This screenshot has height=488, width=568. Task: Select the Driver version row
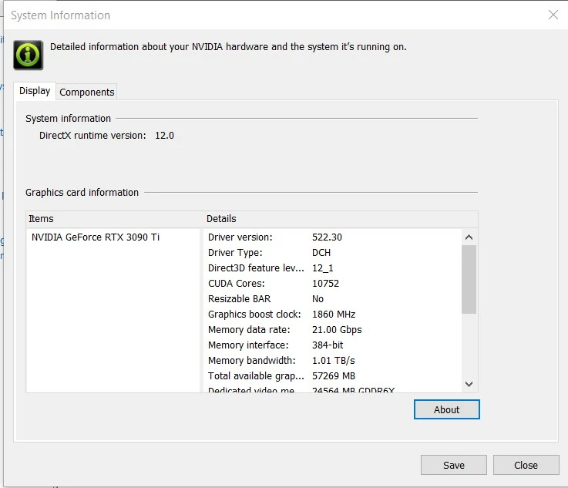click(x=332, y=237)
